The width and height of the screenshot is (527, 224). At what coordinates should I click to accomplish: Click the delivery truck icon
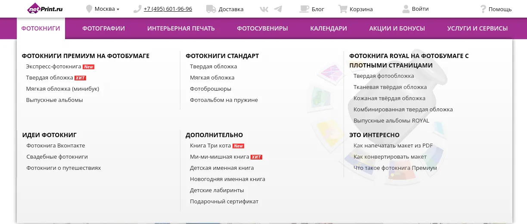point(211,9)
